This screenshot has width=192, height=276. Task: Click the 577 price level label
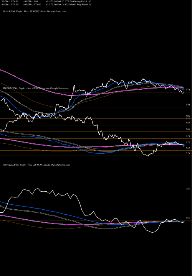point(188,142)
